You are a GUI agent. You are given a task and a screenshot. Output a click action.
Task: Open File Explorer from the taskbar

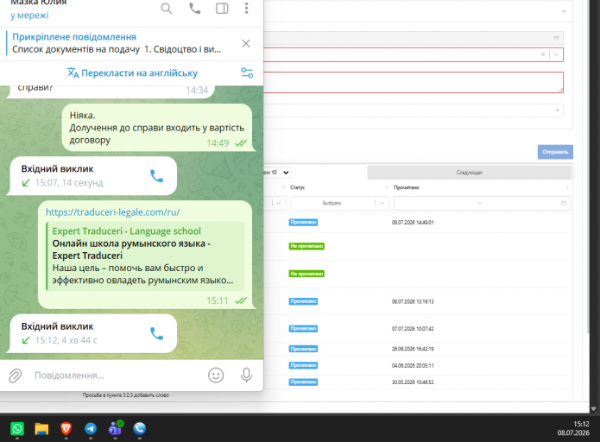(x=41, y=428)
